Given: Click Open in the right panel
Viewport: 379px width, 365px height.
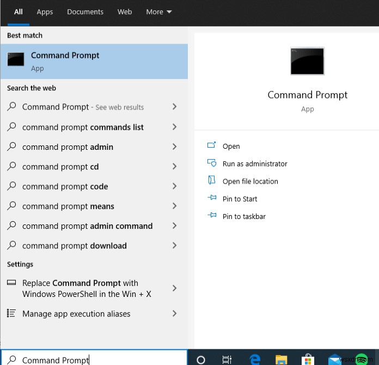Looking at the screenshot, I should point(231,147).
